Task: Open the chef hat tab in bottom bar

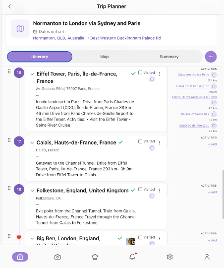Action: coord(95,257)
